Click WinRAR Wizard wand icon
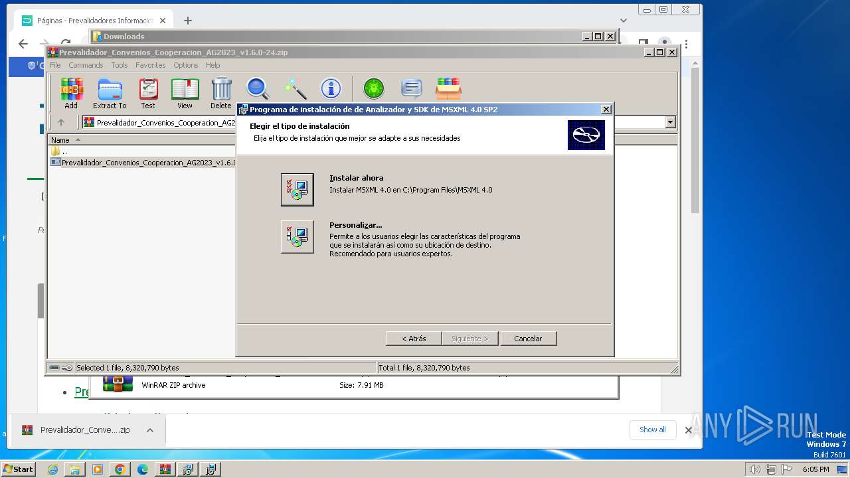 pyautogui.click(x=295, y=89)
